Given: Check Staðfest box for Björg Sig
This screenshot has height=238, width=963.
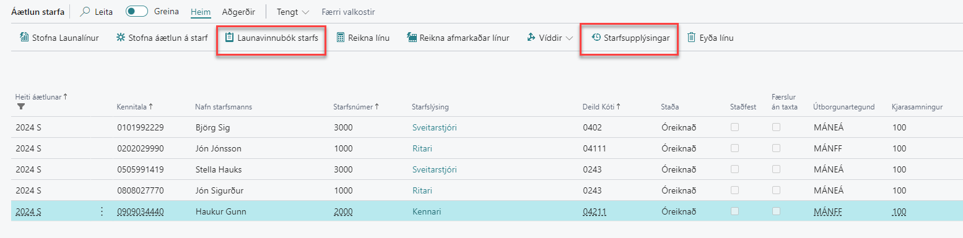Looking at the screenshot, I should click(x=734, y=127).
